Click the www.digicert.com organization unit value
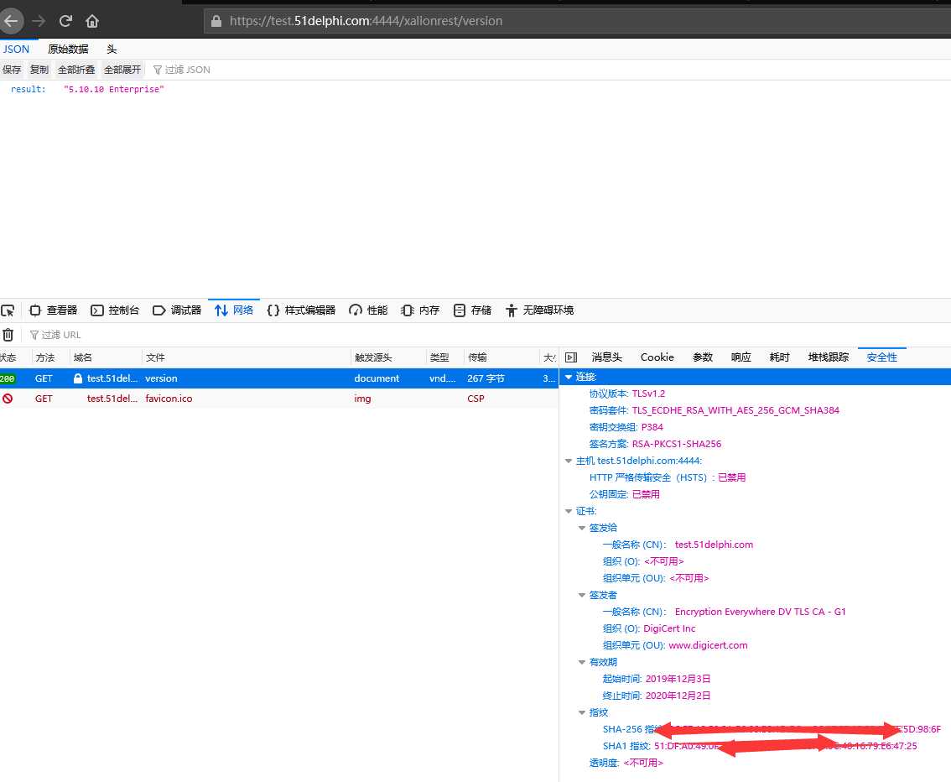Image resolution: width=951 pixels, height=782 pixels. tap(708, 645)
